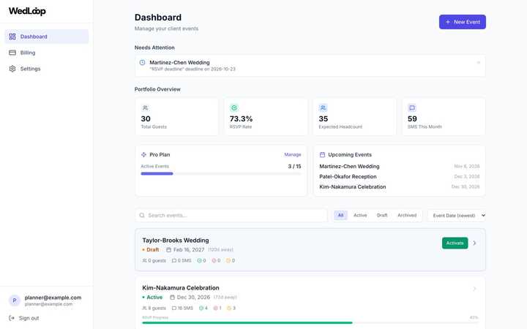Focus the Search events field
The width and height of the screenshot is (527, 329).
coord(231,215)
